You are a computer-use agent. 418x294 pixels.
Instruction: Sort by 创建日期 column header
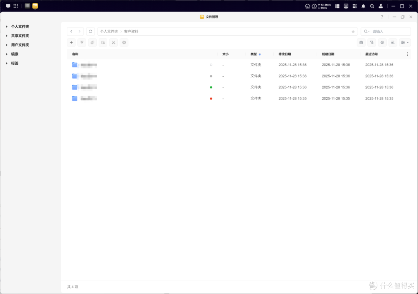[x=328, y=54]
